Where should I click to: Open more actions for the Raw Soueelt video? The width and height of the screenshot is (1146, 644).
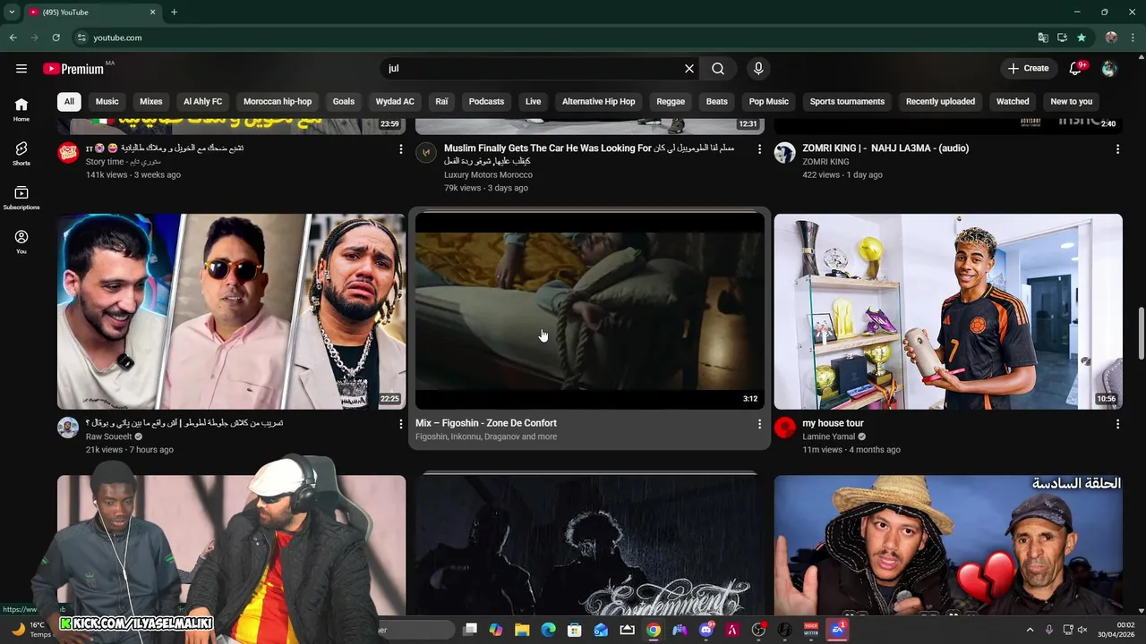[400, 424]
